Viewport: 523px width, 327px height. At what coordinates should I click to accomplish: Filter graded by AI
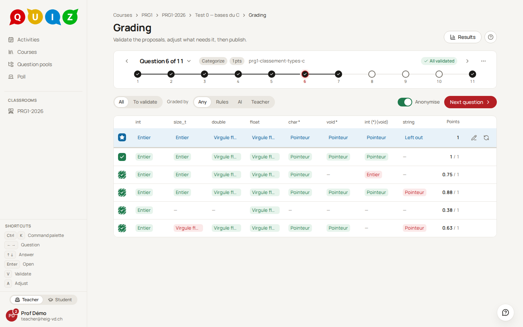pos(240,102)
